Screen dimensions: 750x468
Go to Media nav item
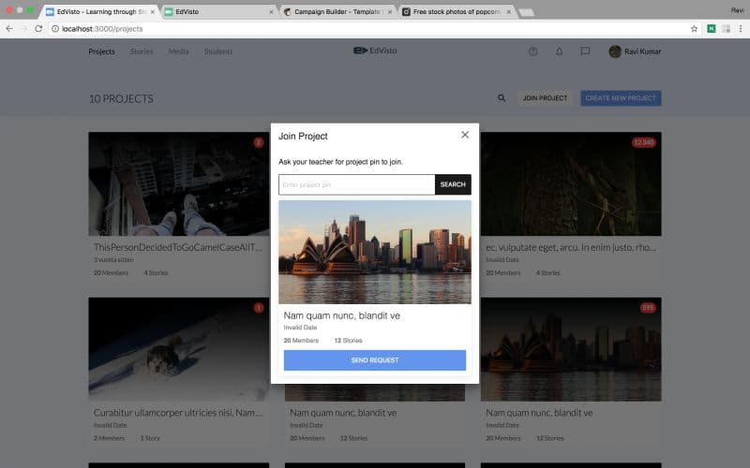178,51
